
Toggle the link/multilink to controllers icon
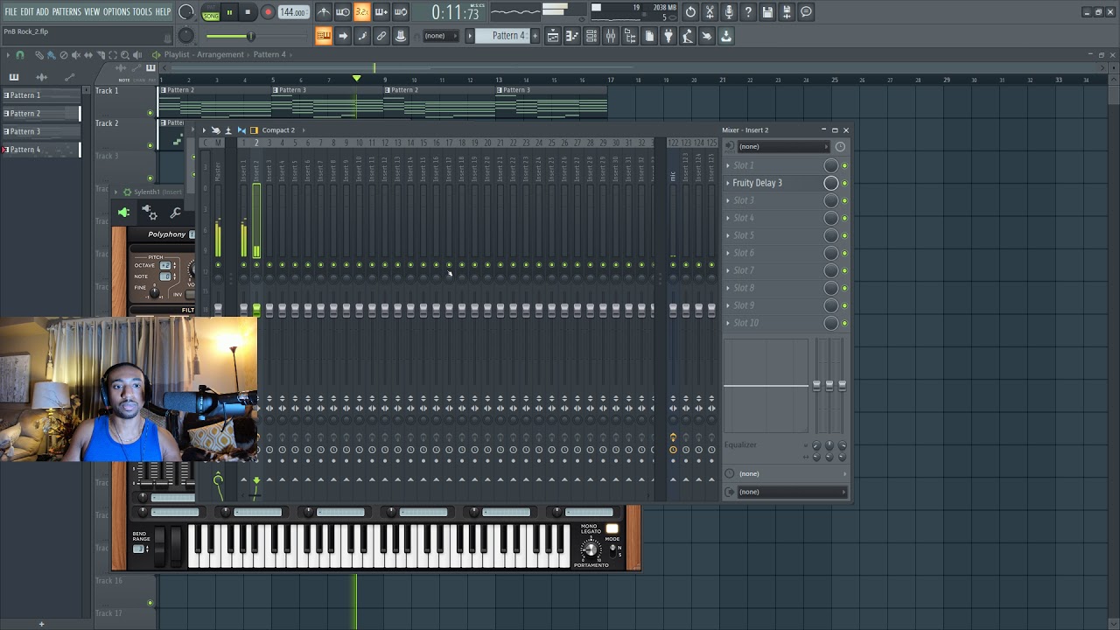[381, 36]
